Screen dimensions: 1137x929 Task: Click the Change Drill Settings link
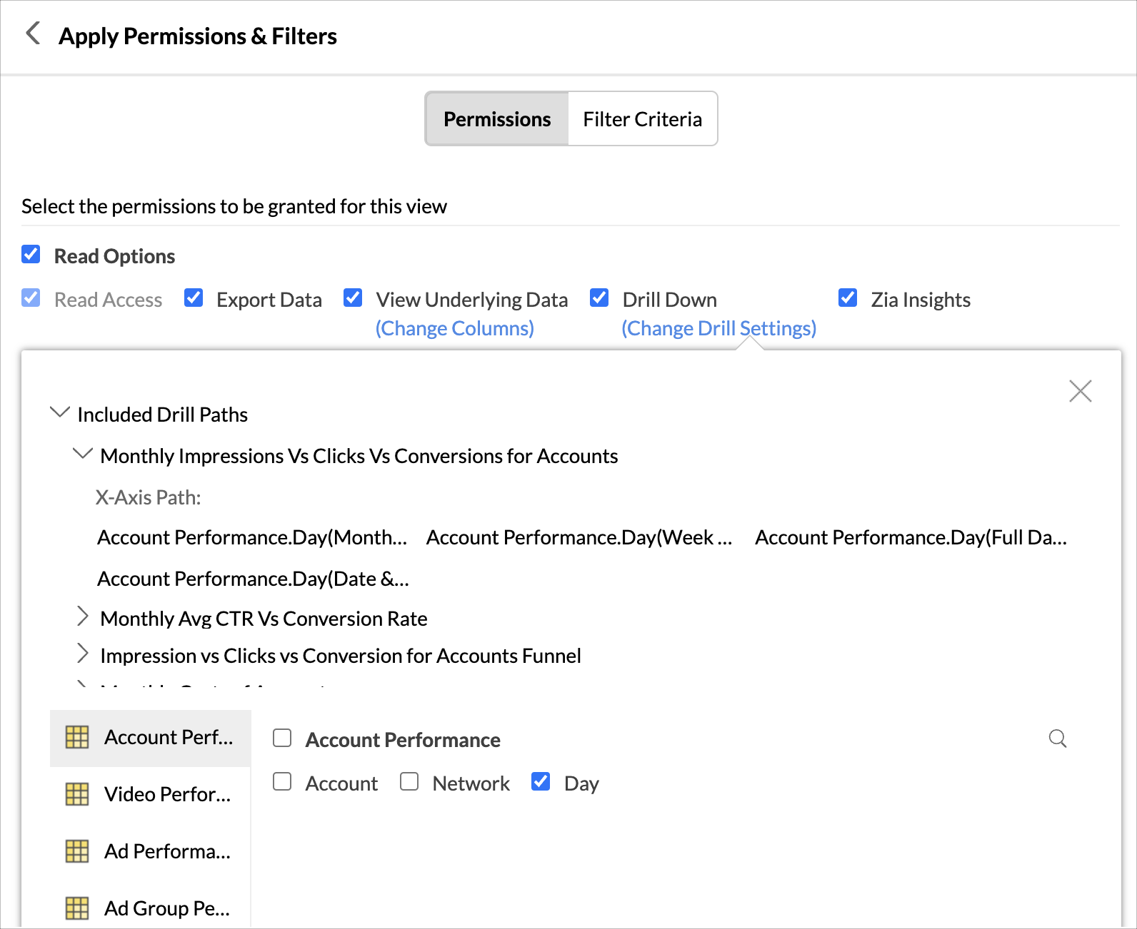pyautogui.click(x=718, y=328)
